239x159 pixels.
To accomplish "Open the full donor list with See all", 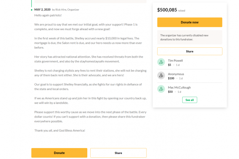I will point(190,100).
